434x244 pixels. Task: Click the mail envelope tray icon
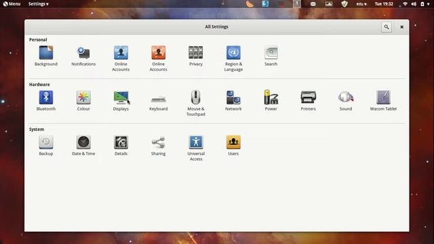point(313,4)
